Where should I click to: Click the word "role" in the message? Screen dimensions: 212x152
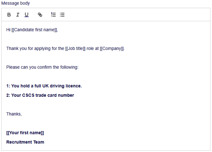click(x=90, y=49)
